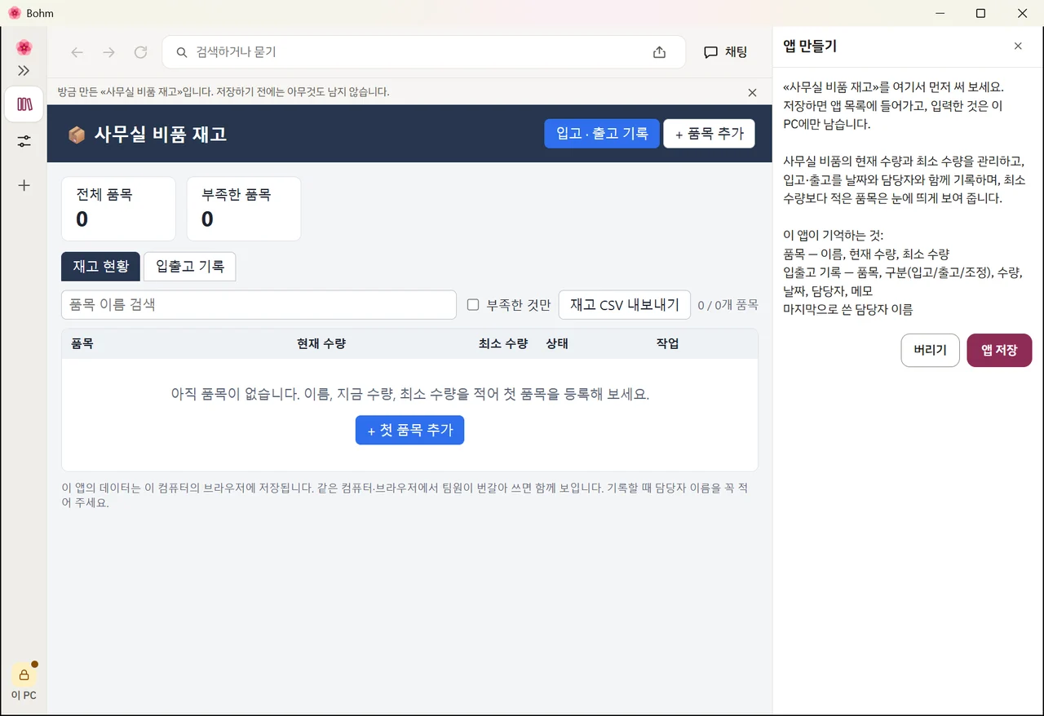Image resolution: width=1044 pixels, height=716 pixels.
Task: Switch to the 재고 현황 tab
Action: [100, 267]
